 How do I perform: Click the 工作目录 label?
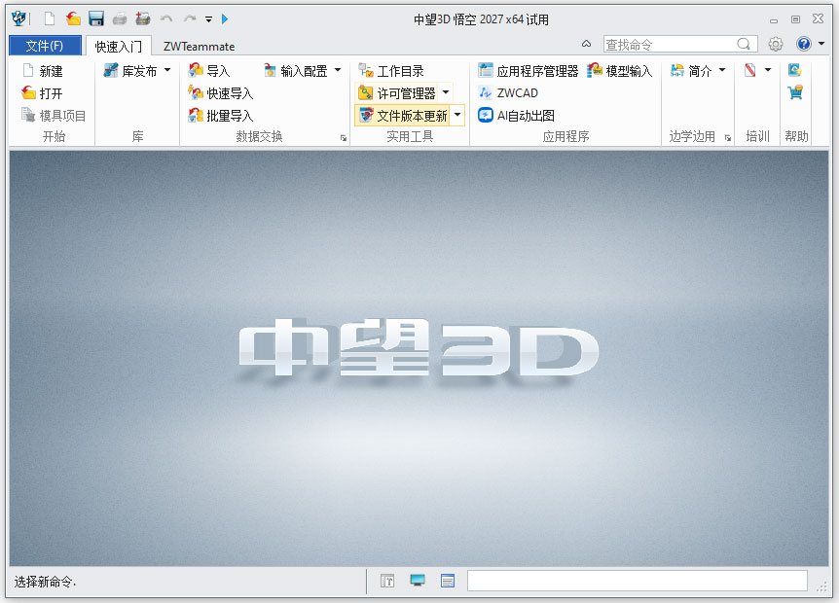[400, 71]
